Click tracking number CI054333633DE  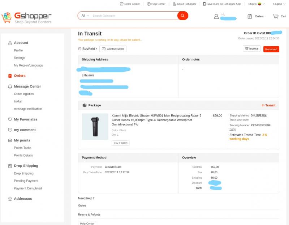(261, 125)
